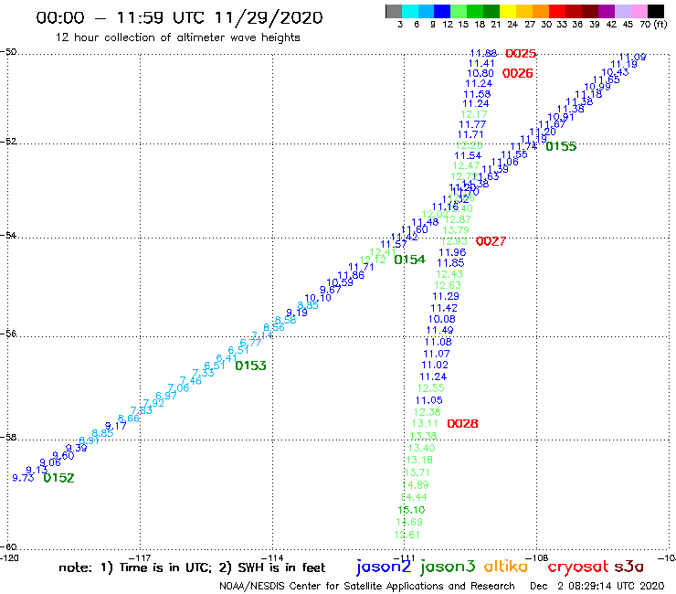The height and width of the screenshot is (594, 676).
Task: Select the 'jason2' satellite label
Action: pyautogui.click(x=384, y=567)
